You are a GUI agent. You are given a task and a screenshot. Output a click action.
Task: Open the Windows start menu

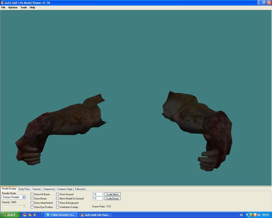pos(10,215)
